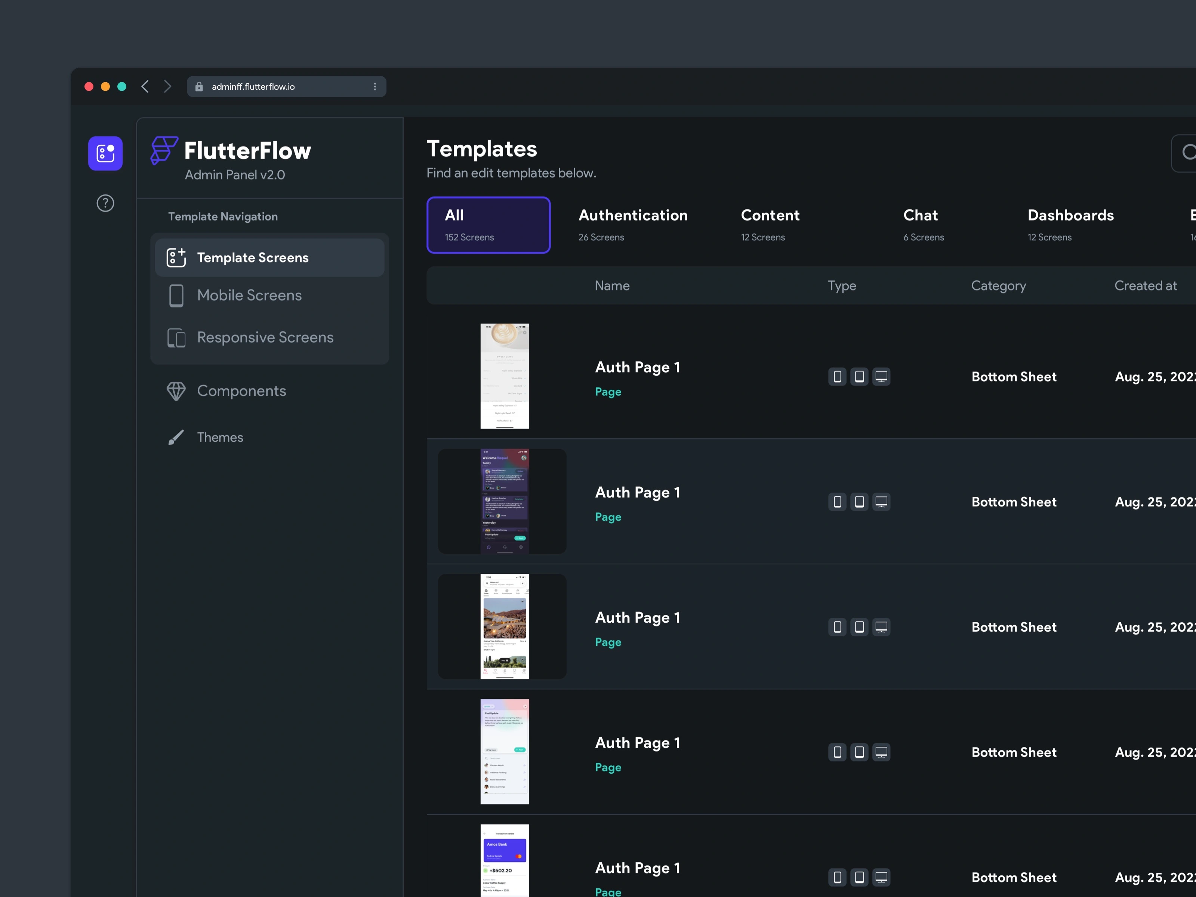Open Mobile Screens in sidebar
This screenshot has height=897, width=1196.
(x=270, y=296)
